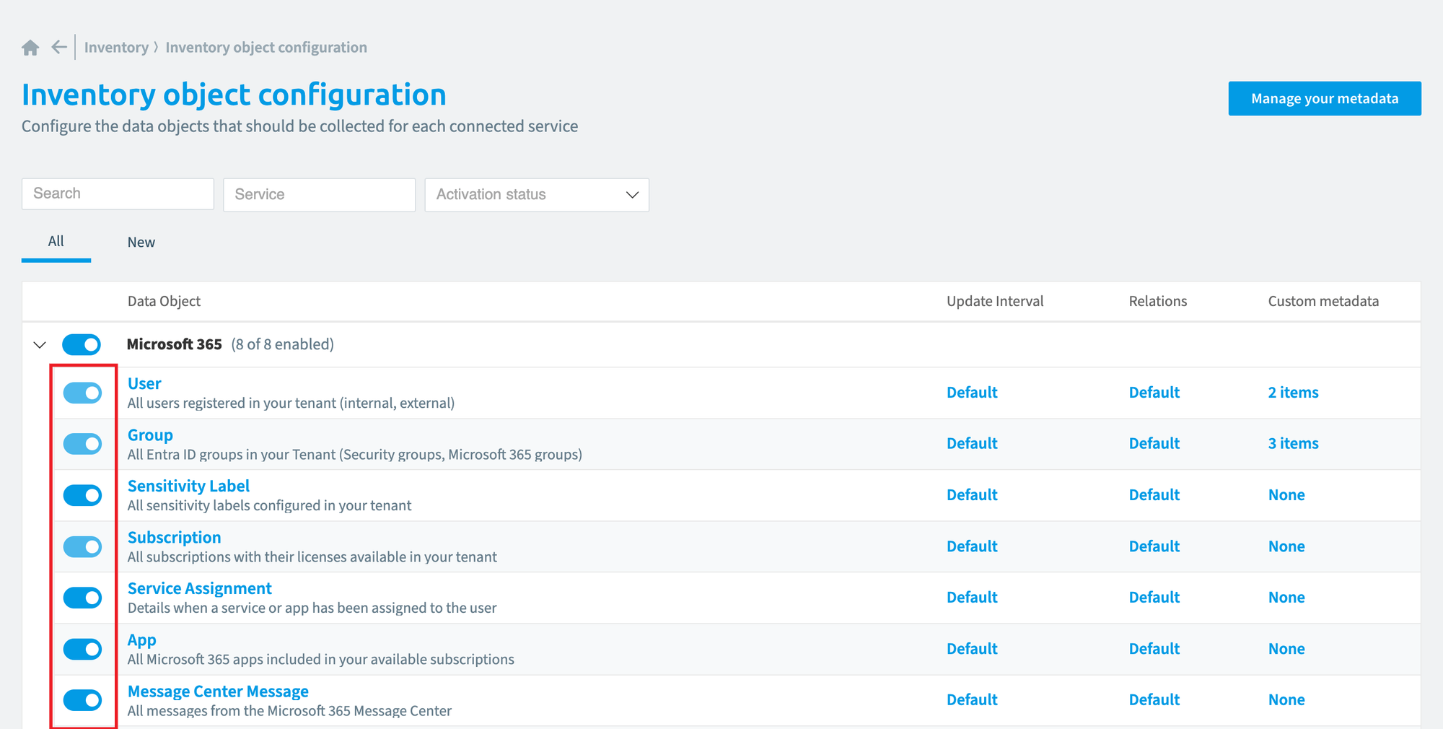Toggle the Group data object switch
This screenshot has width=1443, height=729.
point(83,444)
